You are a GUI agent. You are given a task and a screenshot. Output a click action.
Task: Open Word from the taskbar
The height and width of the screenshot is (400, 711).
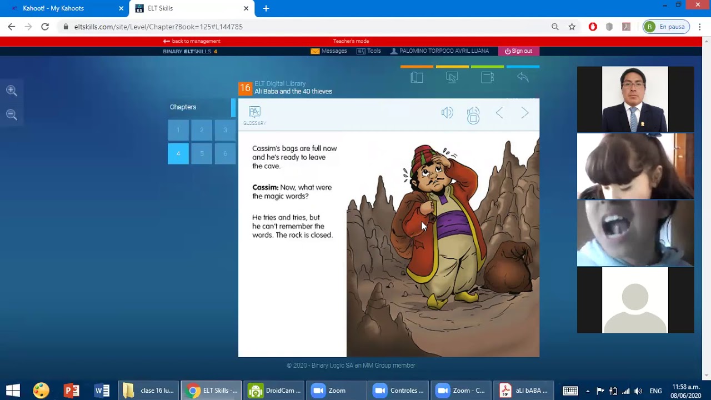(x=102, y=391)
